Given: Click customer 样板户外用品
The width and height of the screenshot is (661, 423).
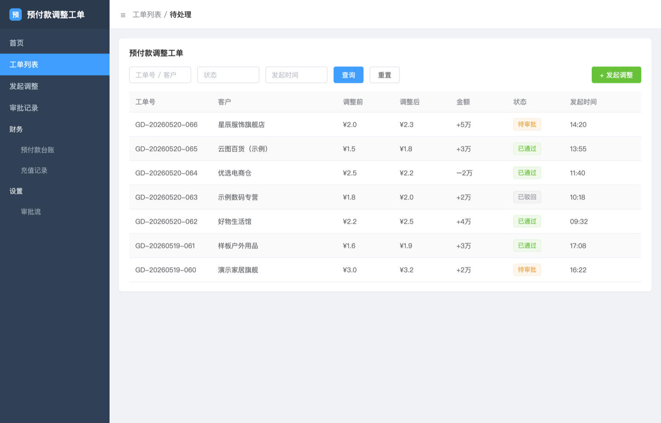Looking at the screenshot, I should pos(238,246).
